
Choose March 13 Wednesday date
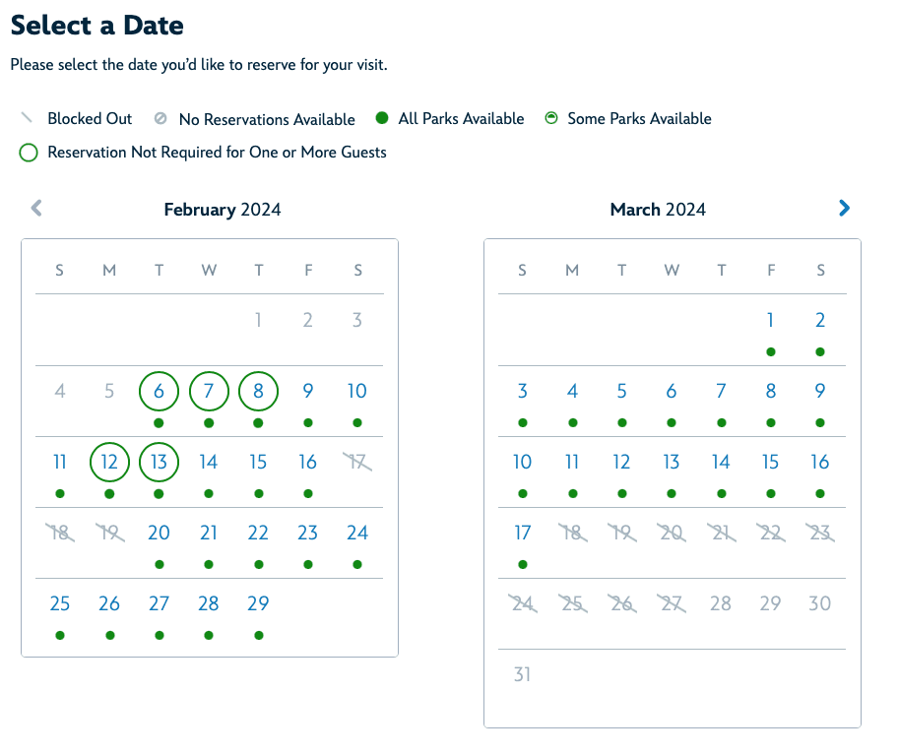(x=672, y=462)
